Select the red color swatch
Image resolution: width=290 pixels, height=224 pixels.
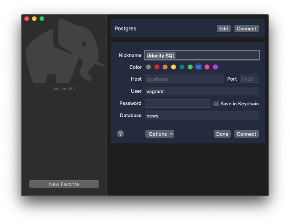pos(157,67)
